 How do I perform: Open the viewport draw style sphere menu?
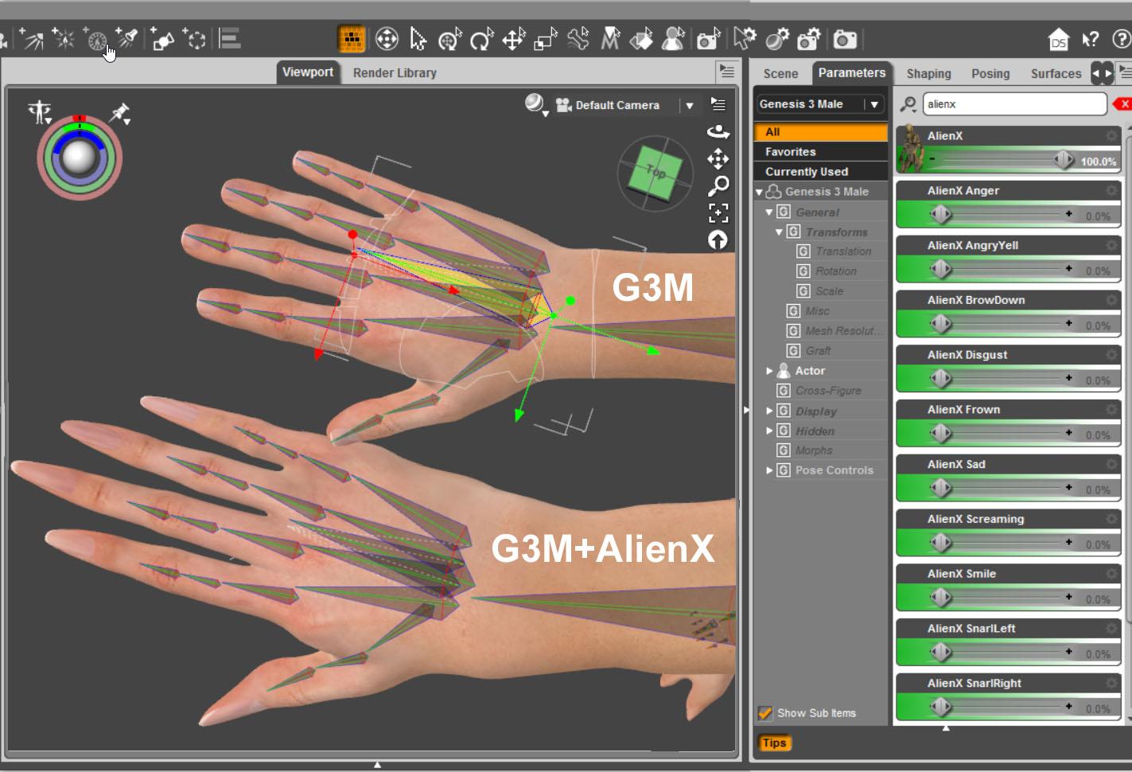point(535,104)
